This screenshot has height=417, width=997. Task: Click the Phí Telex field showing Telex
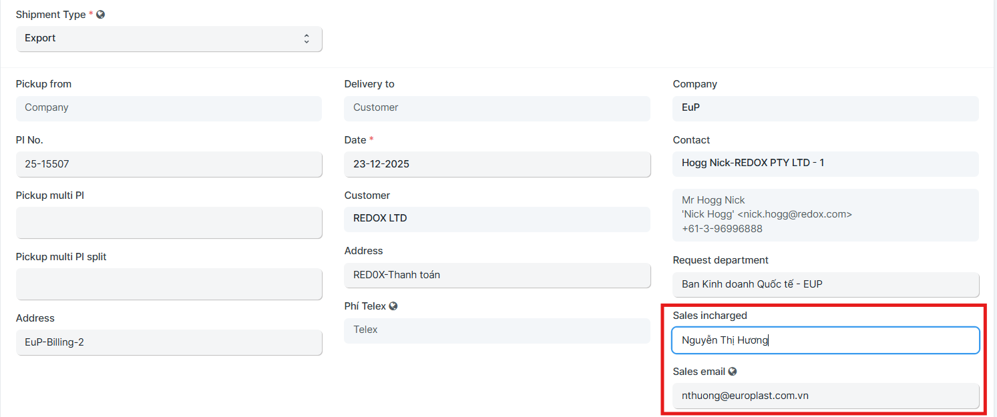(x=497, y=330)
